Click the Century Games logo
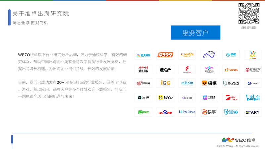The image size is (265, 149). [165, 70]
